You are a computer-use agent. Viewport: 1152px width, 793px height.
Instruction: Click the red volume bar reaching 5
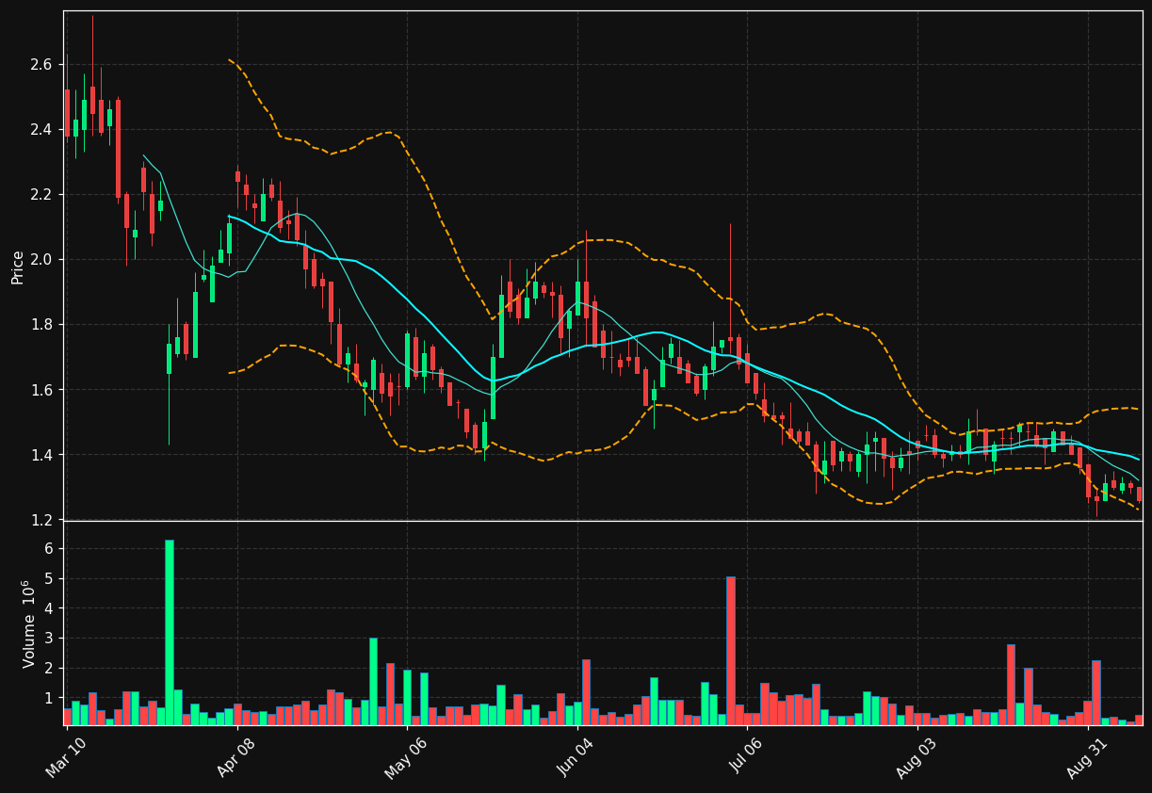[x=731, y=651]
